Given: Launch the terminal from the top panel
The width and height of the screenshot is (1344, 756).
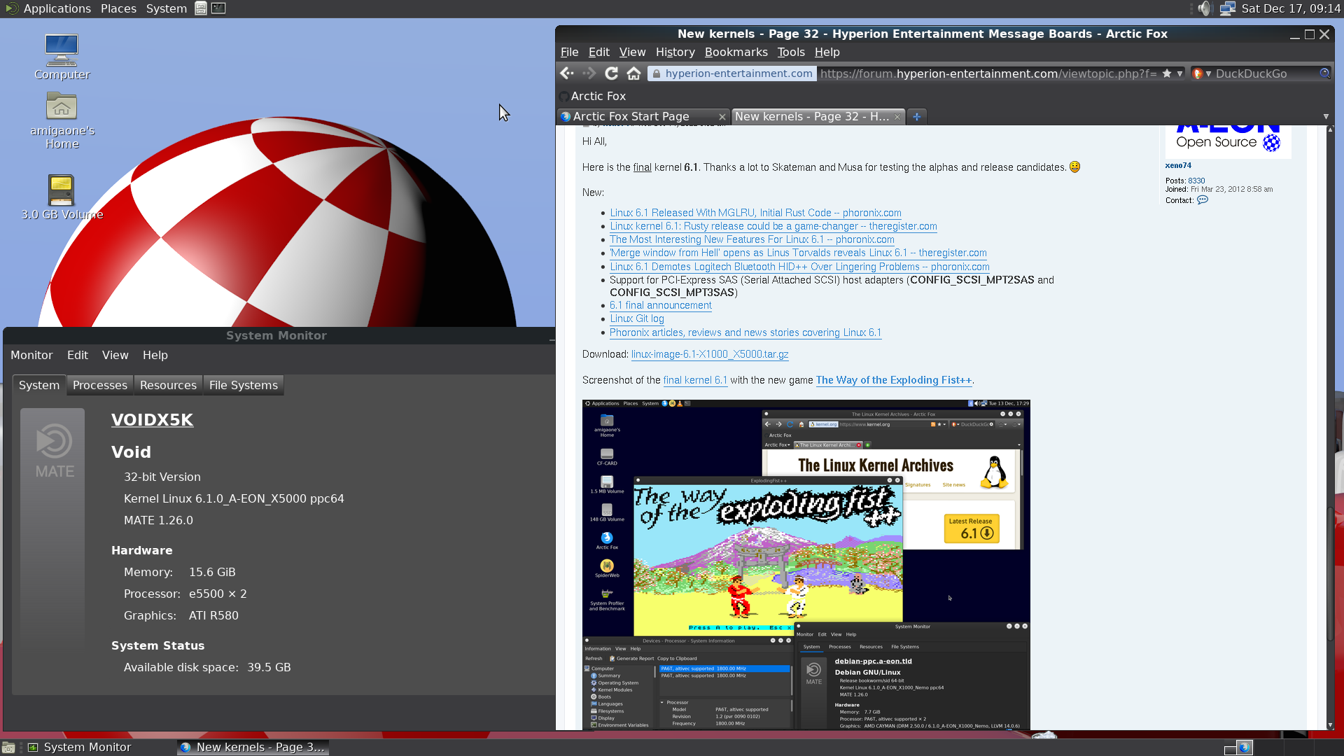Looking at the screenshot, I should (218, 8).
